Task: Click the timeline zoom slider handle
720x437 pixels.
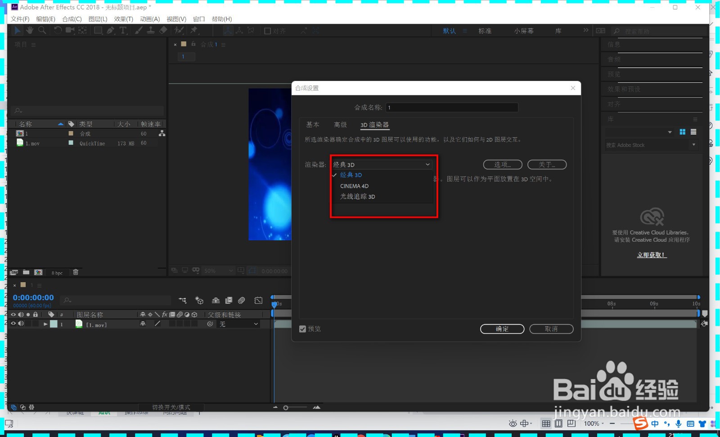Action: pyautogui.click(x=286, y=408)
